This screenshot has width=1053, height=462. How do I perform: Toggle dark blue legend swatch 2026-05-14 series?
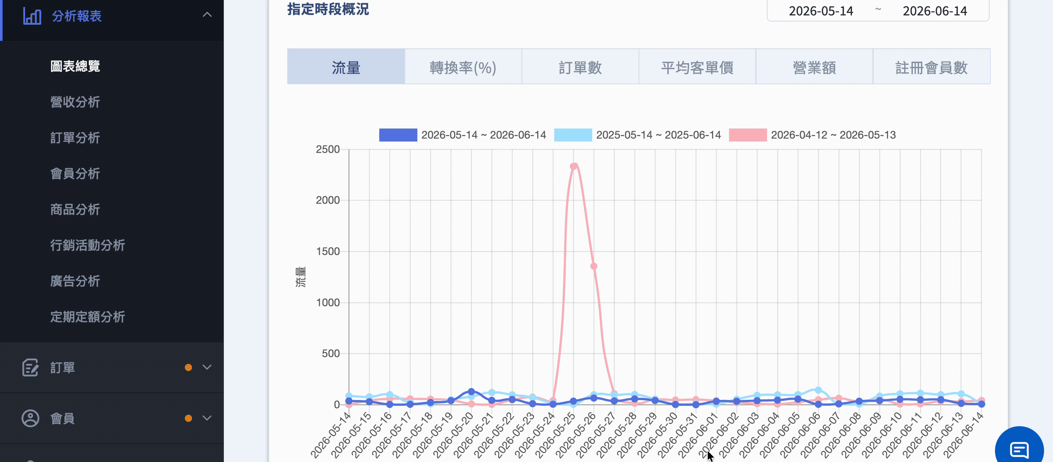[x=398, y=135]
